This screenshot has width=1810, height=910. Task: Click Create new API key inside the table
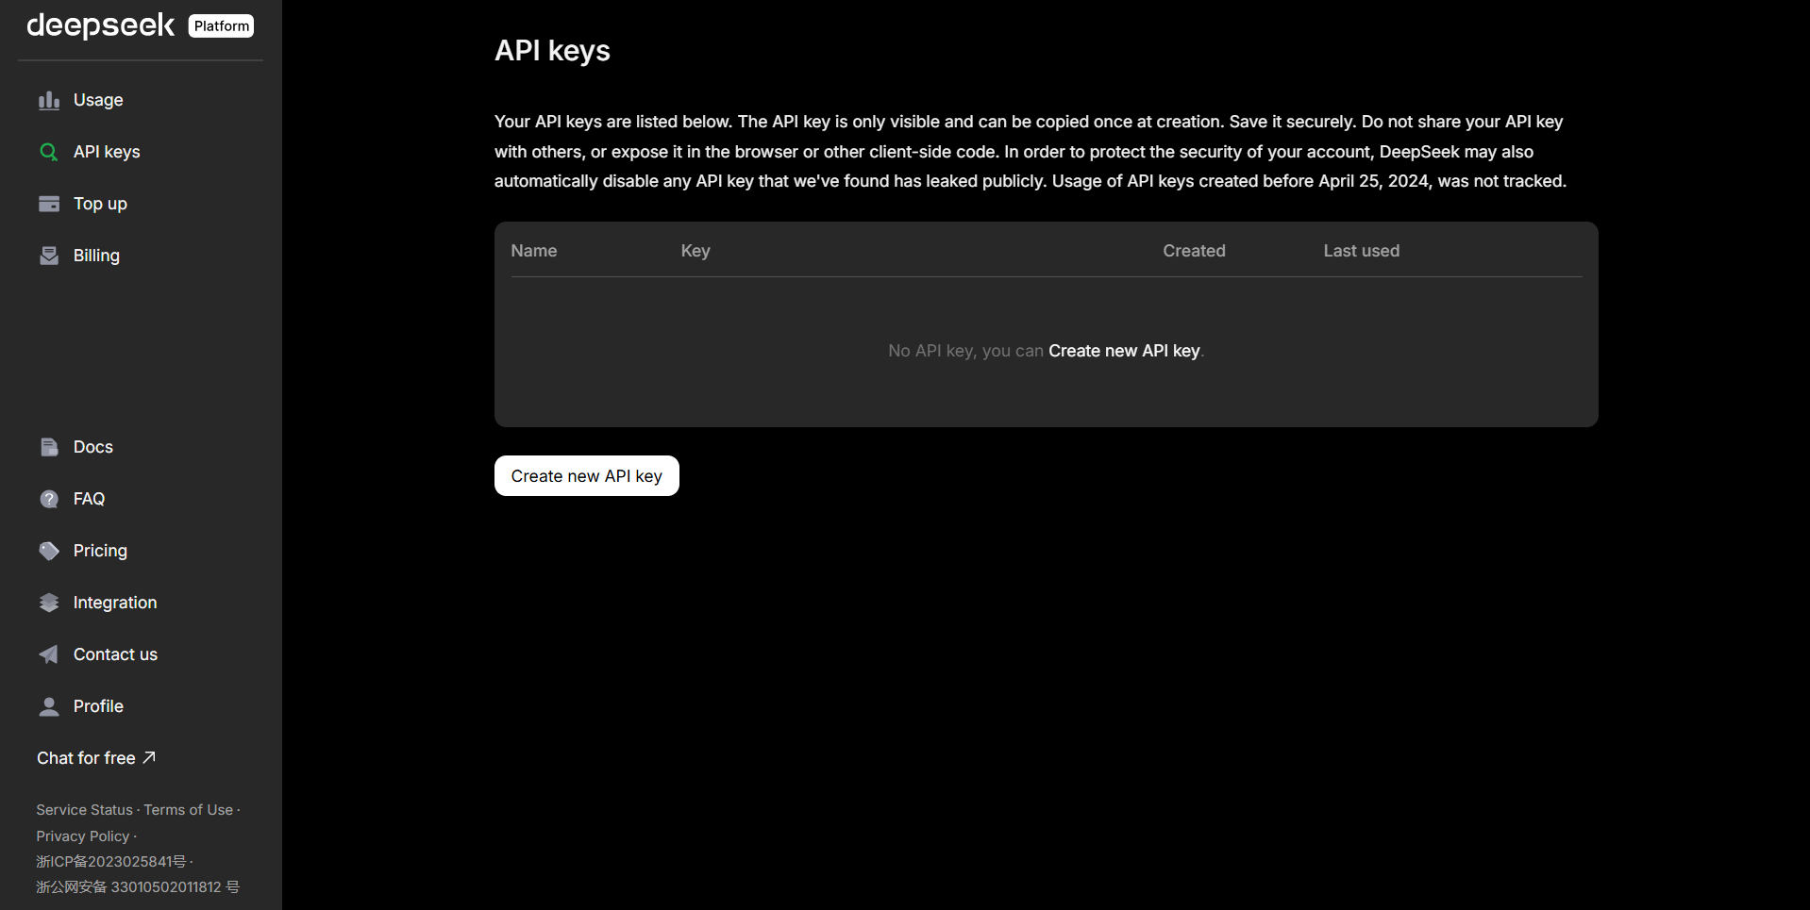1124,350
